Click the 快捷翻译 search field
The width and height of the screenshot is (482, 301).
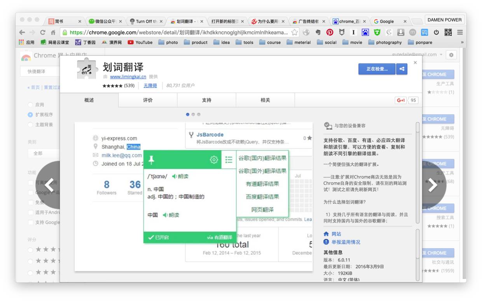click(40, 71)
